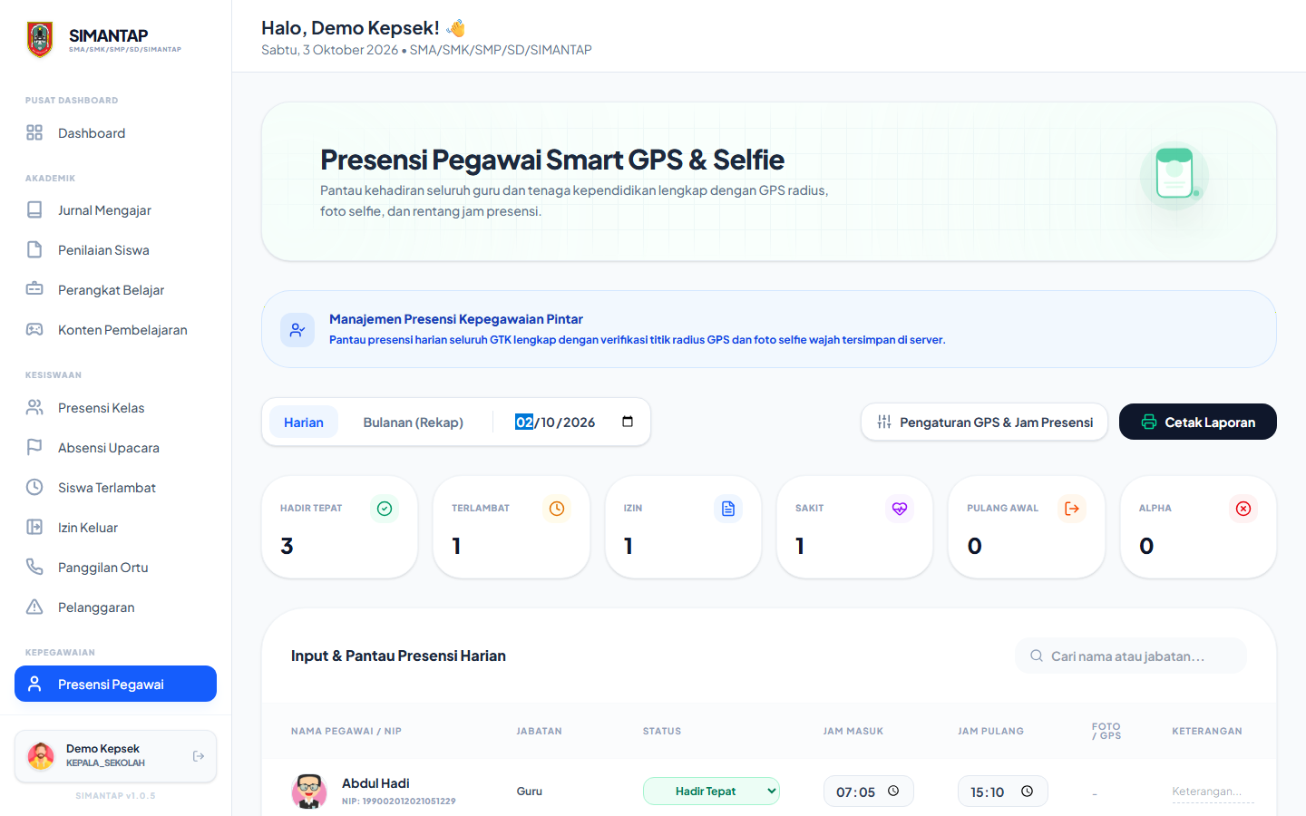Image resolution: width=1306 pixels, height=816 pixels.
Task: Click the Pelanggaran warning triangle icon
Action: [x=34, y=607]
